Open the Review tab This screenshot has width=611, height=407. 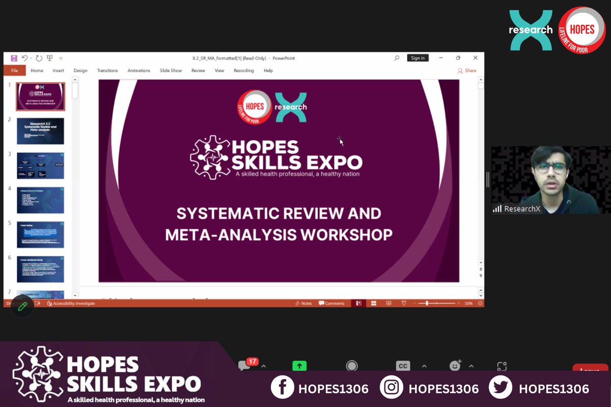click(x=198, y=71)
